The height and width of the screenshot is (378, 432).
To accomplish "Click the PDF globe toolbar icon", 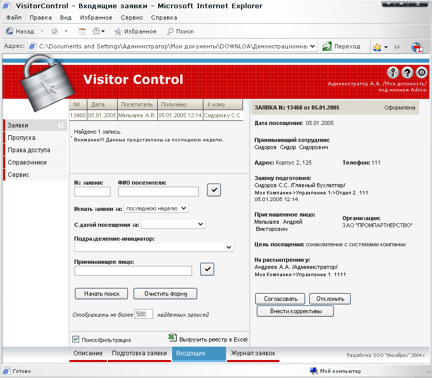I will [417, 47].
